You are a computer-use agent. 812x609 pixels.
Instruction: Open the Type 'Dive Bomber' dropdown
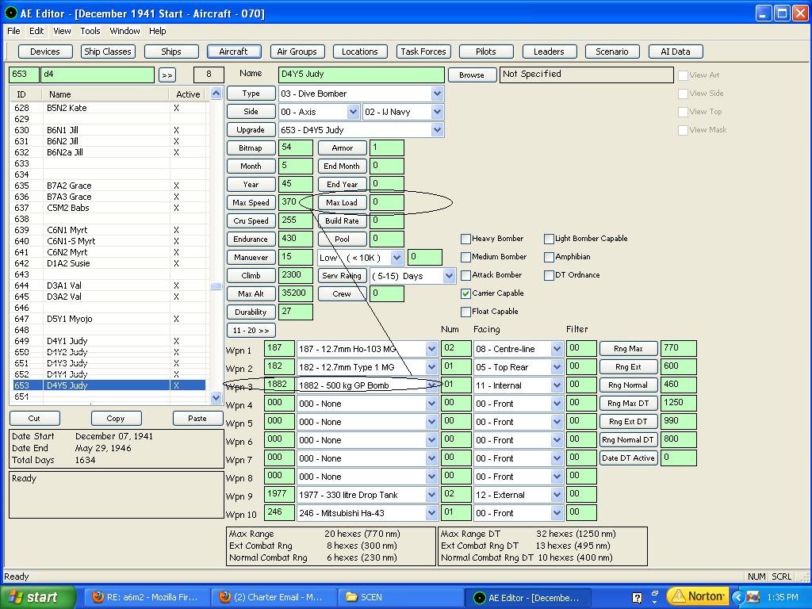pos(437,94)
